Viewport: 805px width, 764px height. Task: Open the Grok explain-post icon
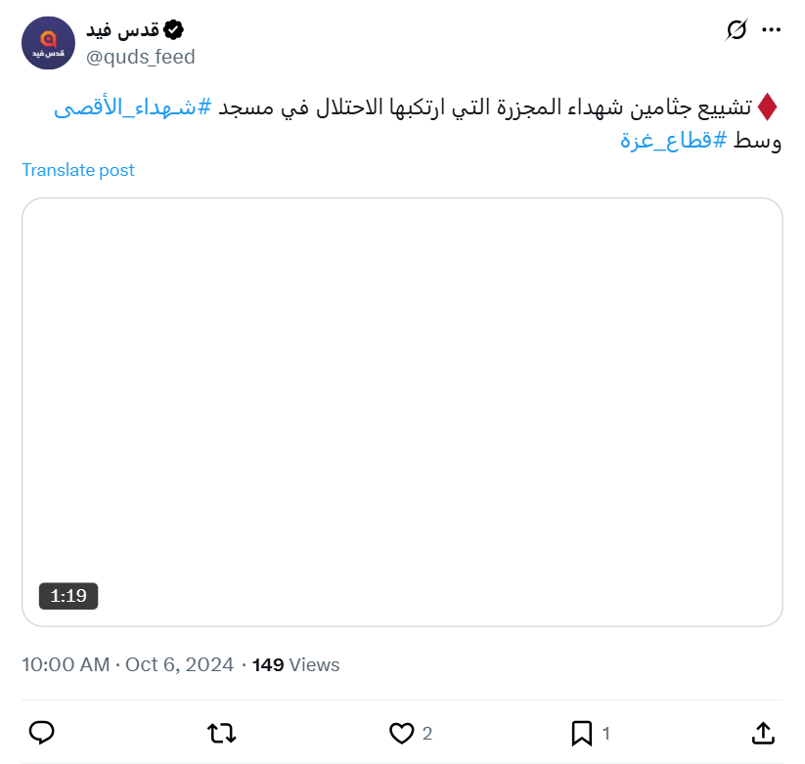pyautogui.click(x=737, y=30)
